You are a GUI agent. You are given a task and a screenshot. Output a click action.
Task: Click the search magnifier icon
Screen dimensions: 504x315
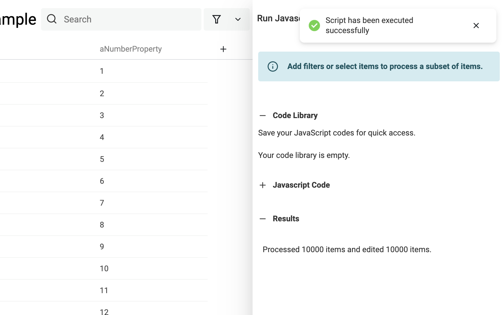tap(52, 19)
